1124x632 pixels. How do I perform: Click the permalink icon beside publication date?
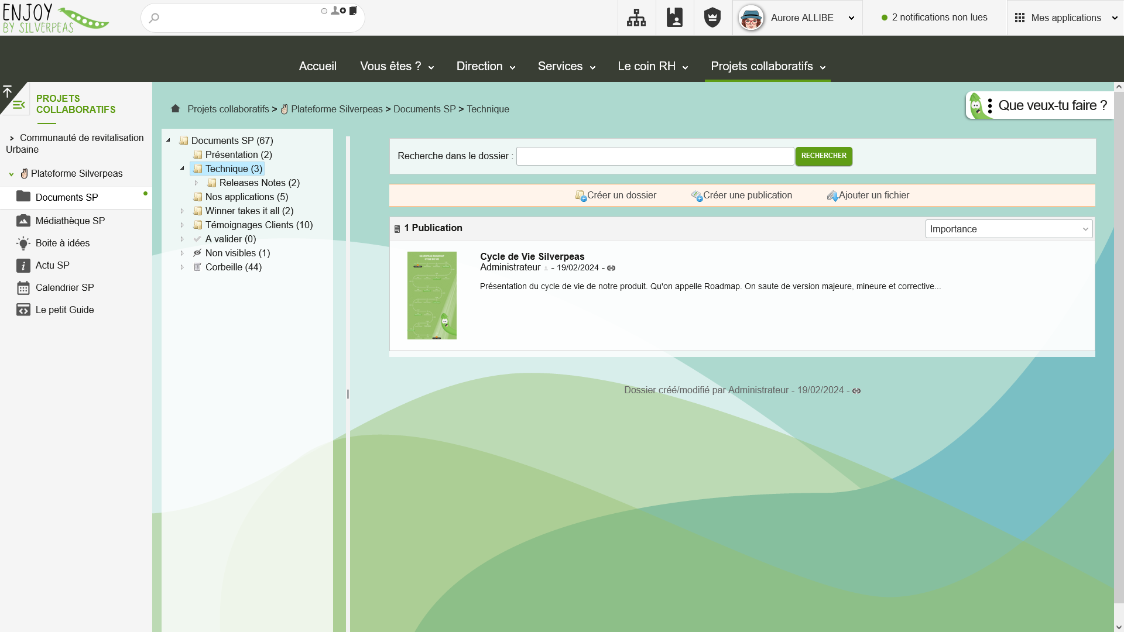point(611,268)
